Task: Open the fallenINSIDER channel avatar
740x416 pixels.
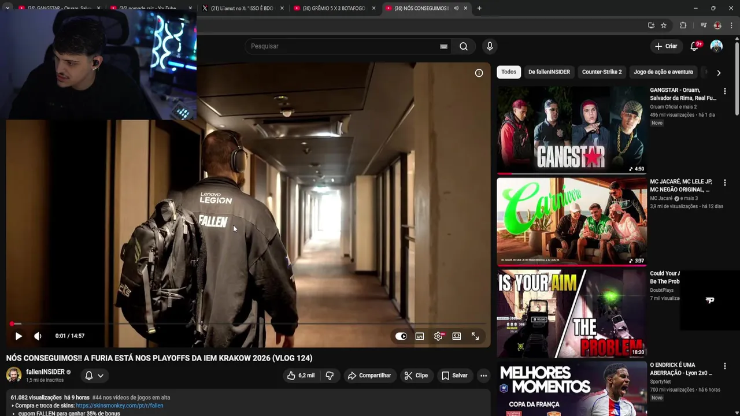Action: [x=14, y=375]
